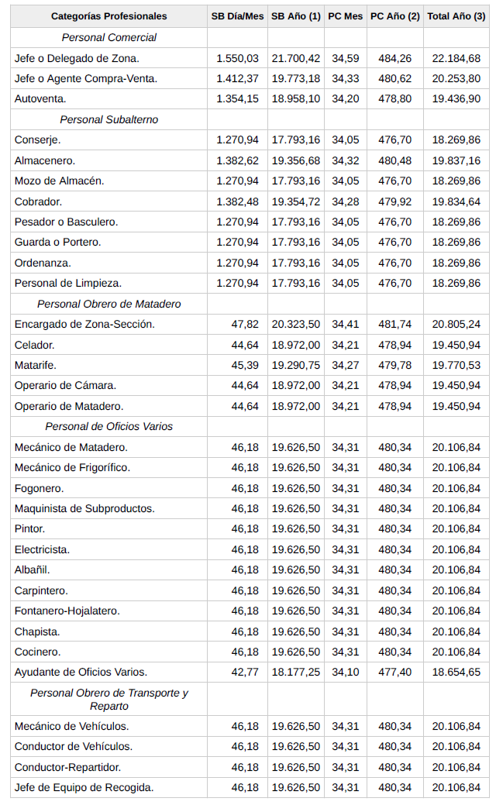The image size is (496, 805).
Task: Click Cobrador's monthly salary 1.382,48
Action: pyautogui.click(x=237, y=201)
